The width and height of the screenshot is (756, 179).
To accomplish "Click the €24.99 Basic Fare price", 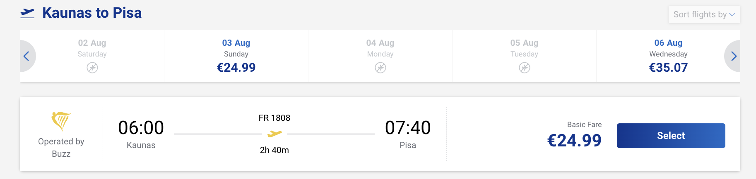I will (574, 141).
